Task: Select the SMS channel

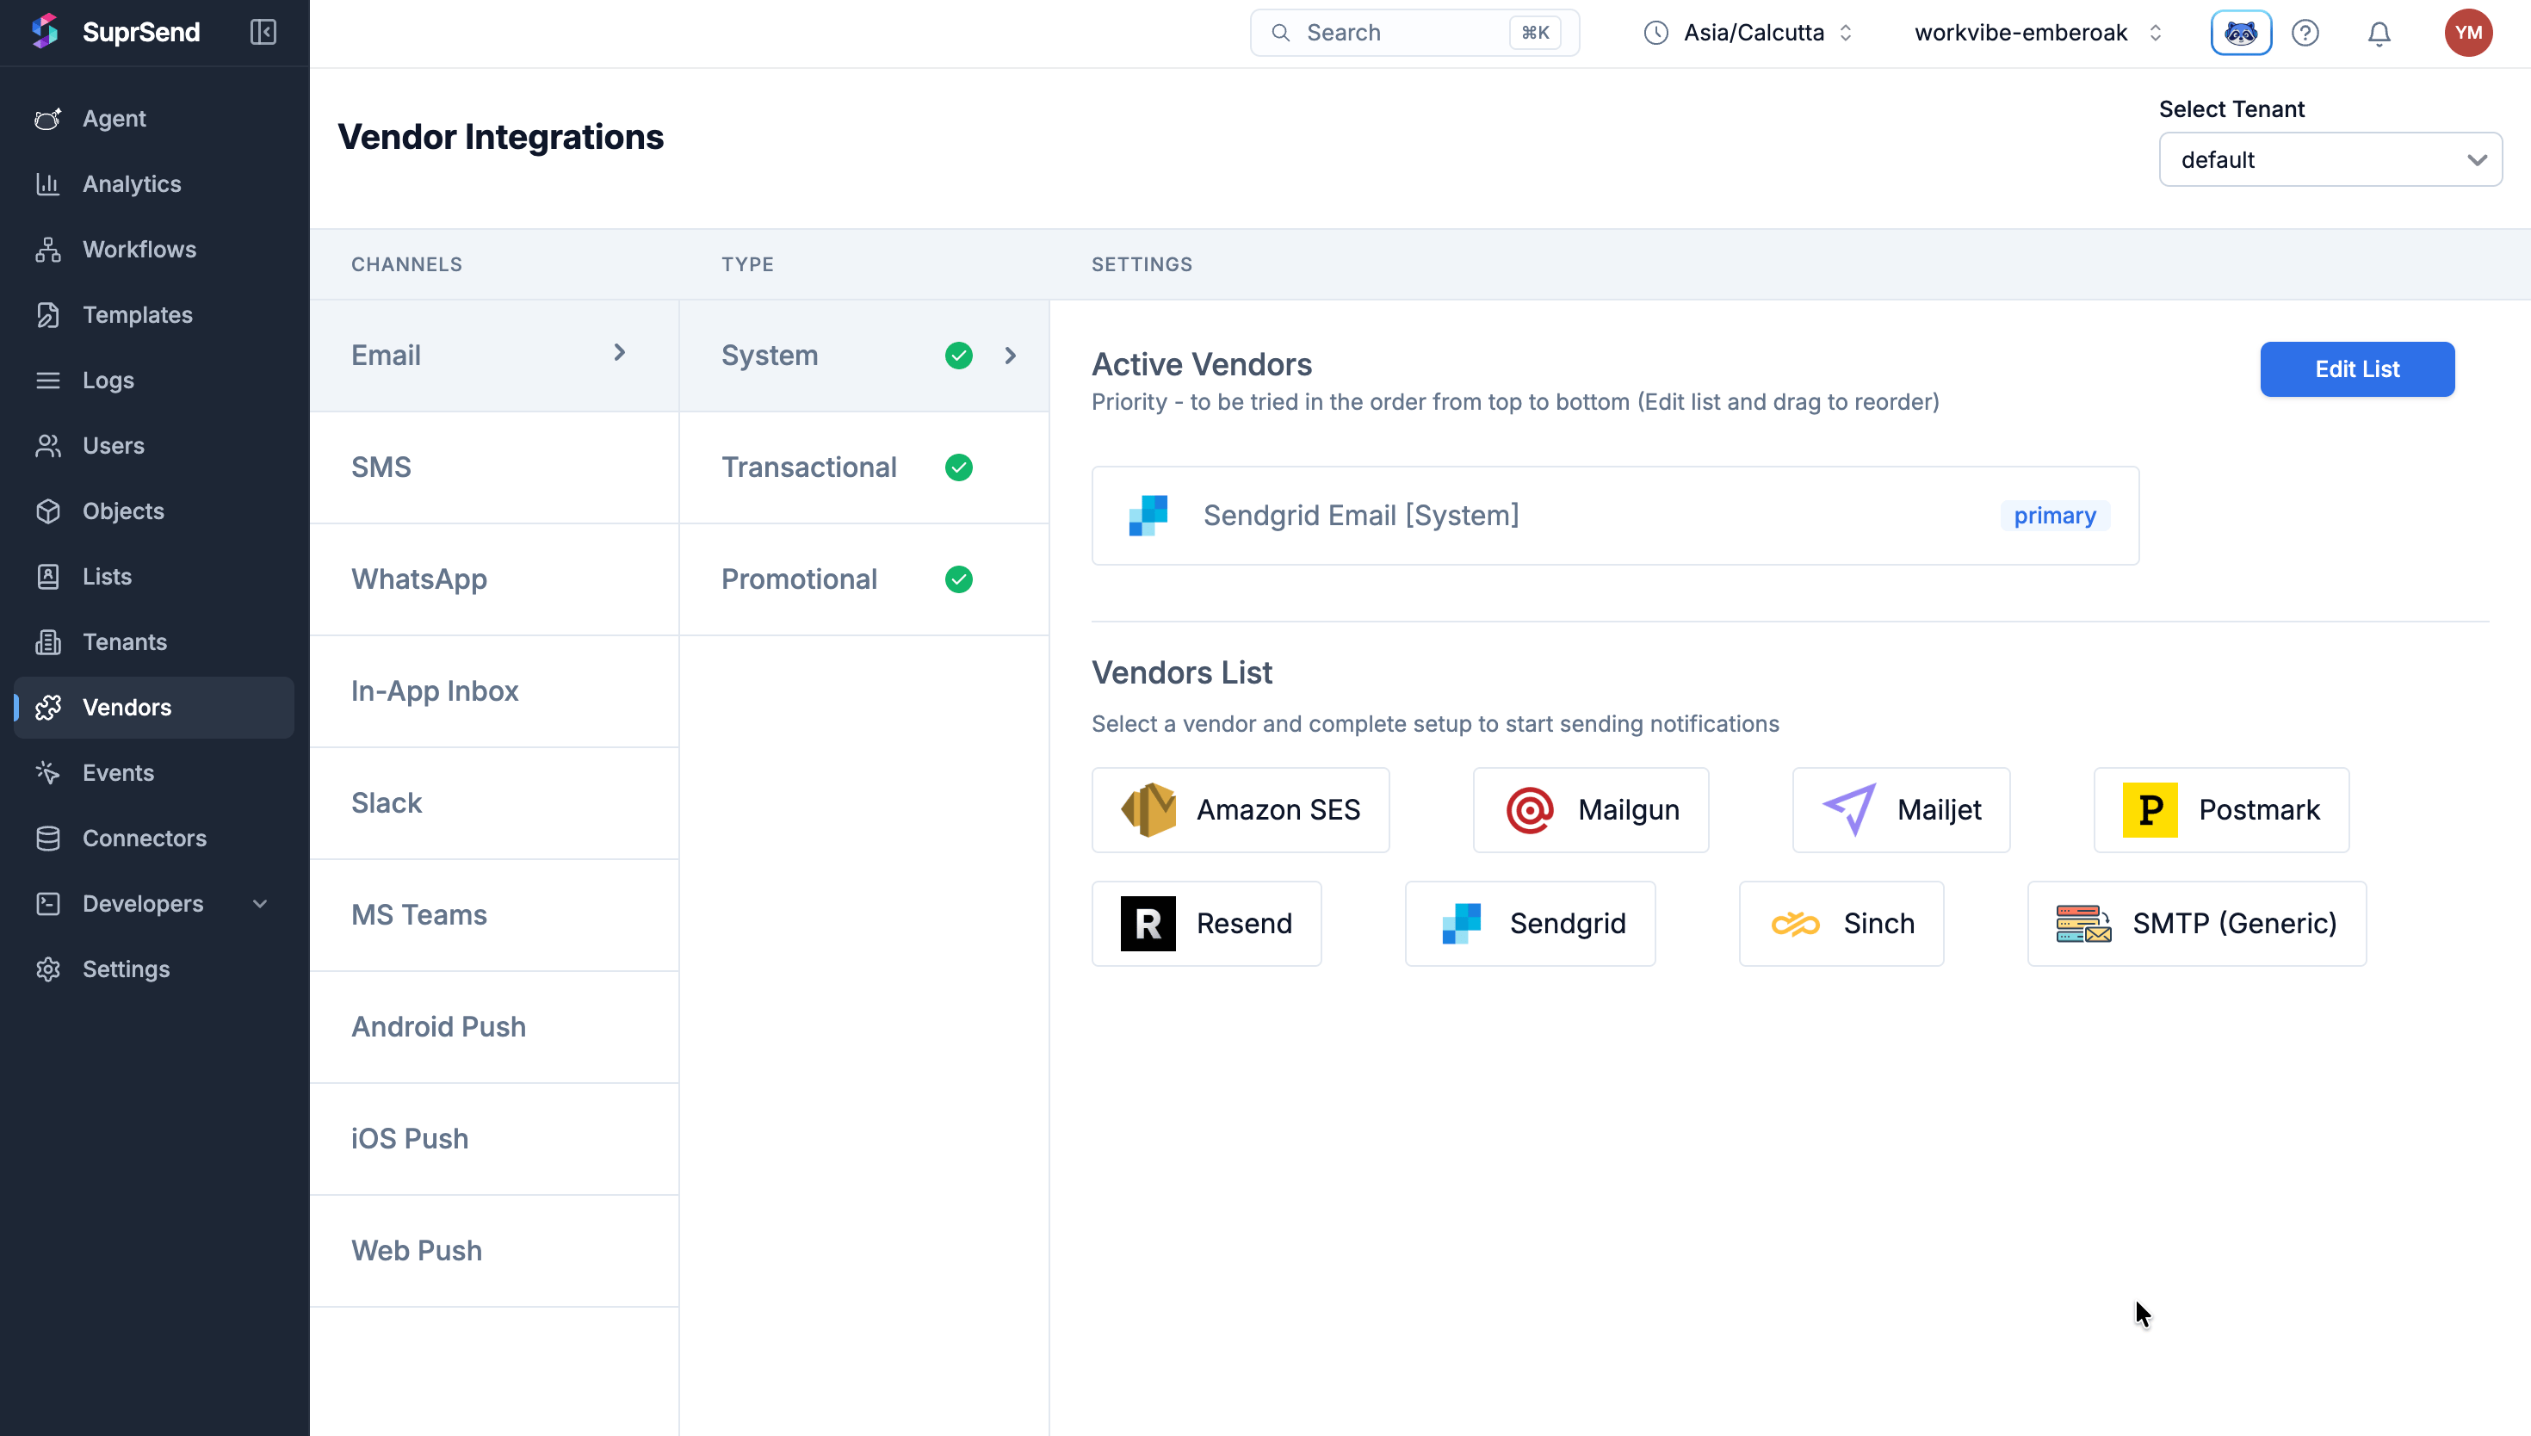Action: click(494, 467)
